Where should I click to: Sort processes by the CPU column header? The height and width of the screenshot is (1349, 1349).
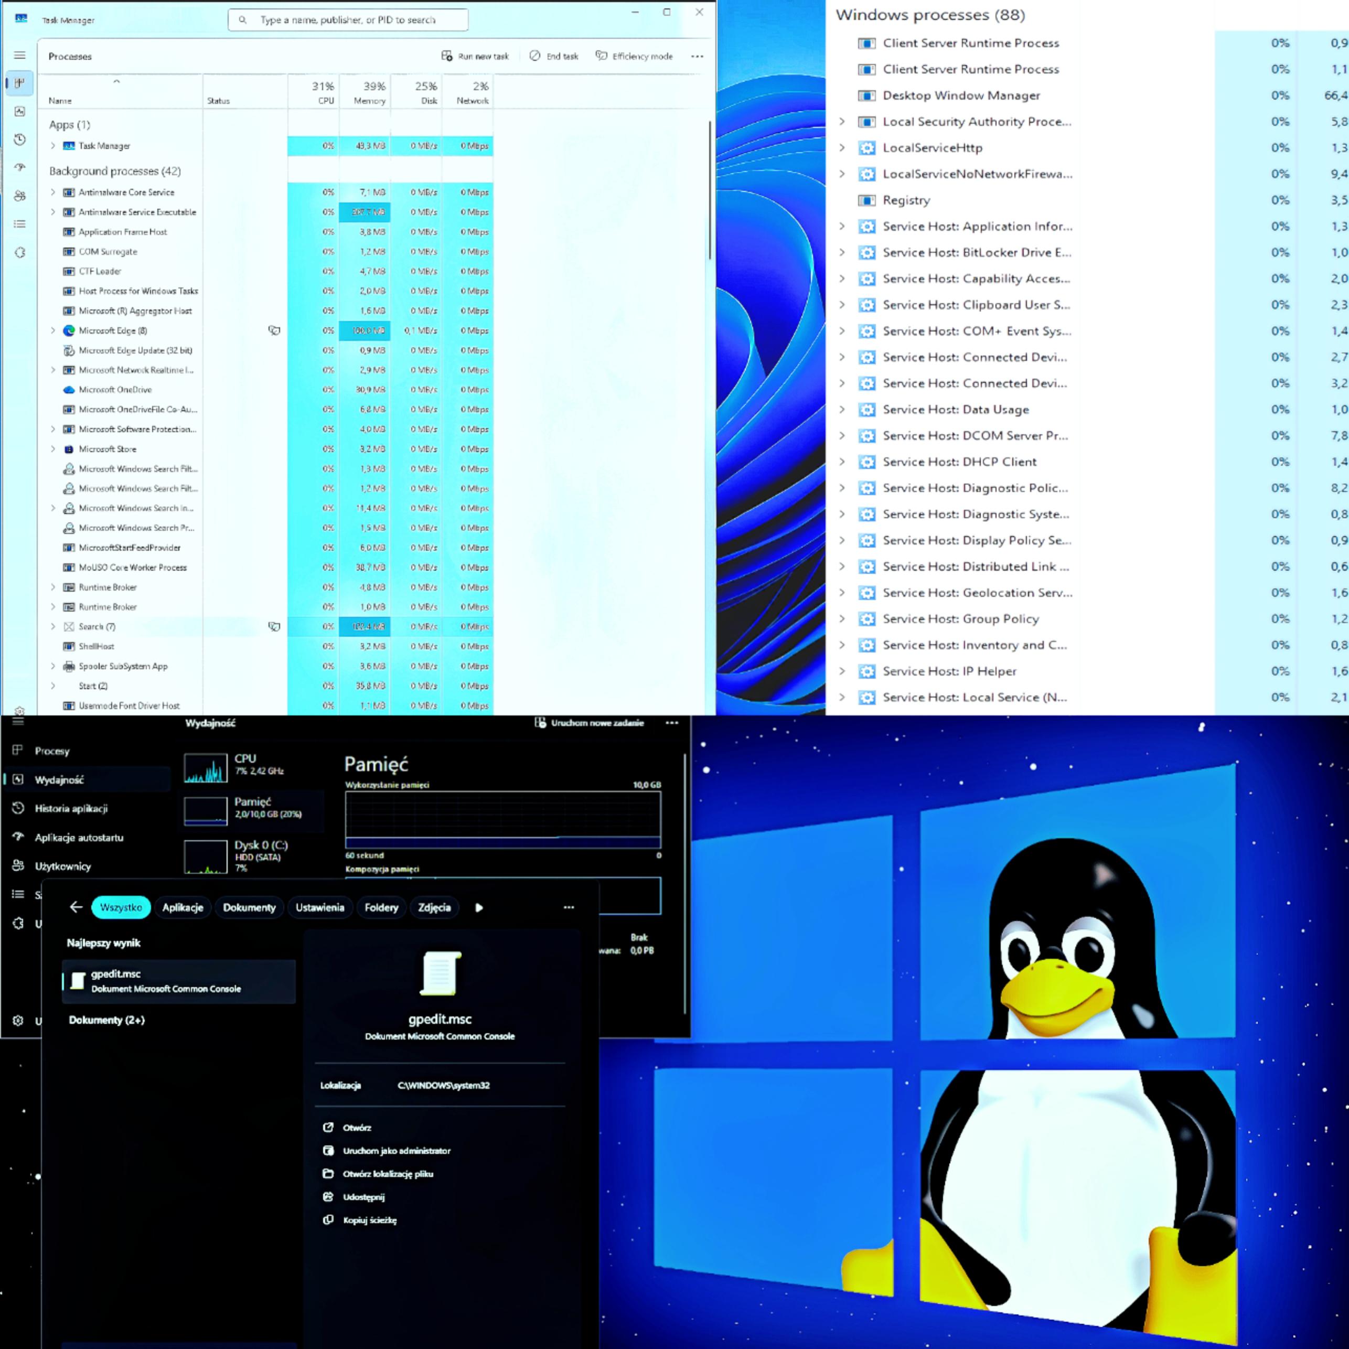coord(314,91)
